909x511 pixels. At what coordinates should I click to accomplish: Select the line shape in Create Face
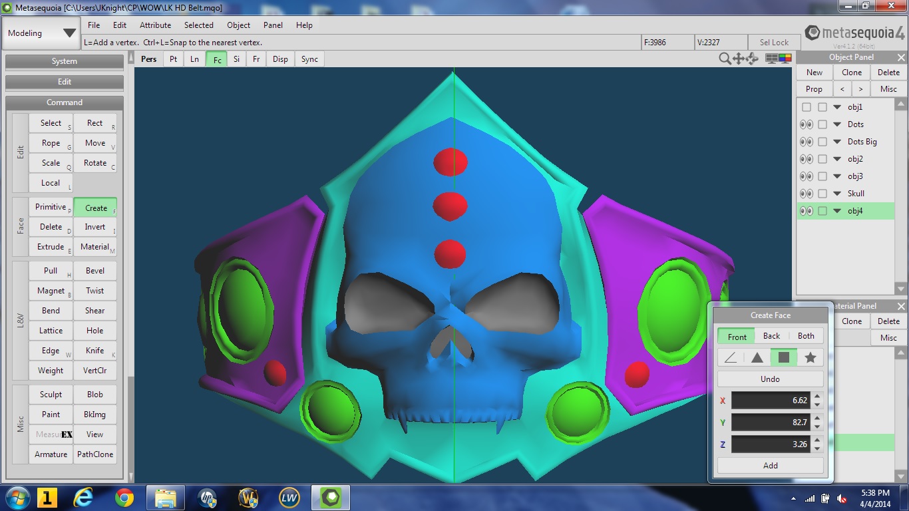[731, 357]
